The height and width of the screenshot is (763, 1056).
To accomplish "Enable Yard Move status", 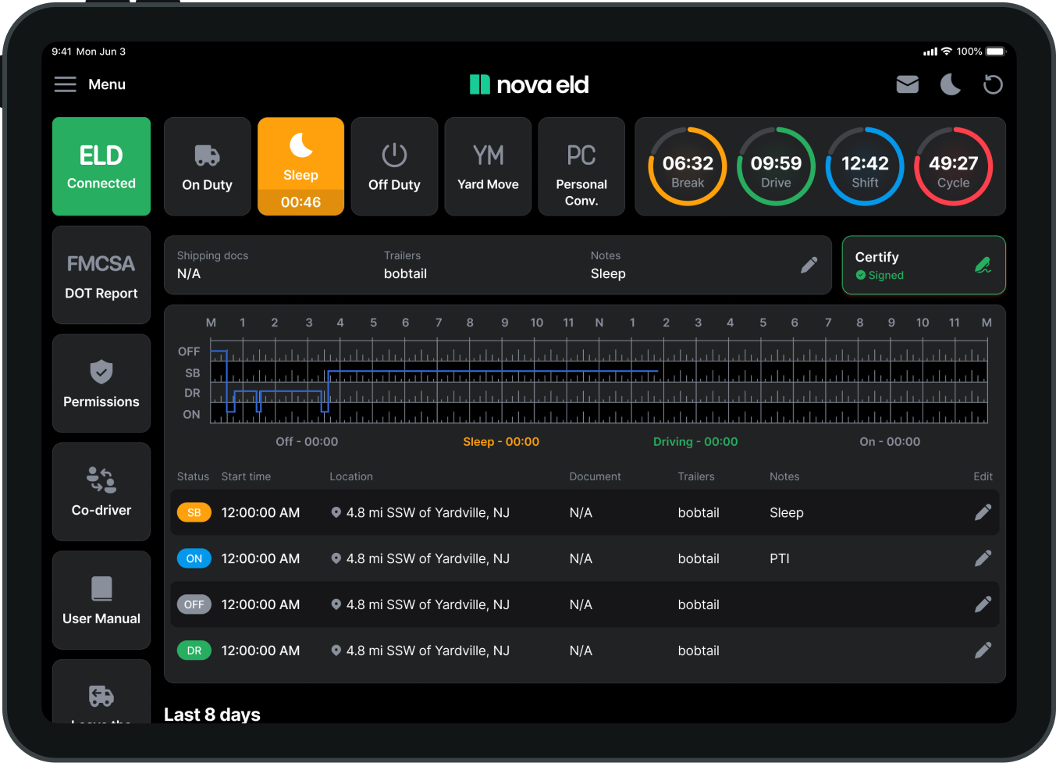I will point(488,166).
